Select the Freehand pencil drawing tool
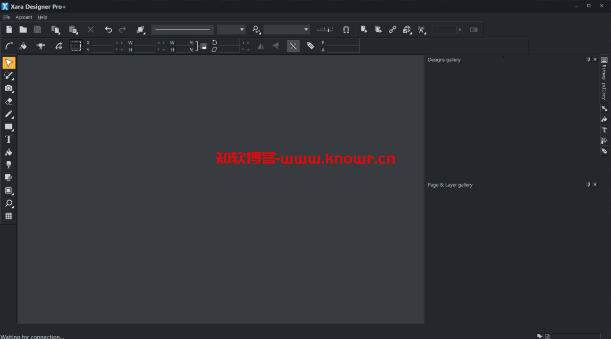The height and width of the screenshot is (339, 611). point(8,114)
